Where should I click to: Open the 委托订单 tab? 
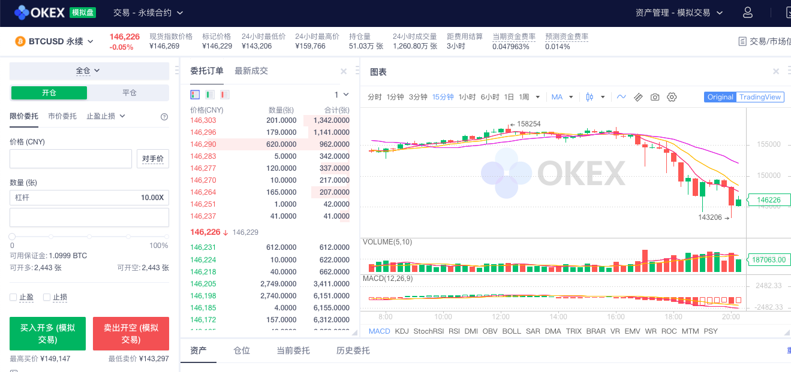pyautogui.click(x=207, y=71)
